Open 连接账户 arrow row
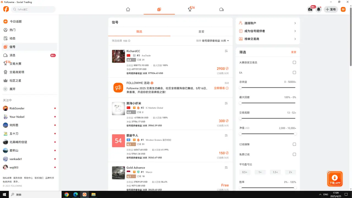This screenshot has height=198, width=352. 268,23
